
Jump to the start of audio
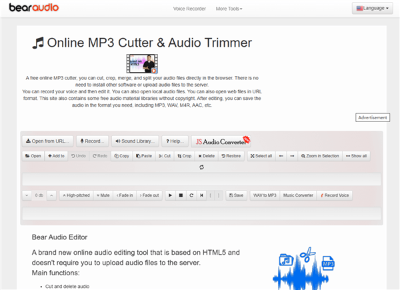pos(201,195)
